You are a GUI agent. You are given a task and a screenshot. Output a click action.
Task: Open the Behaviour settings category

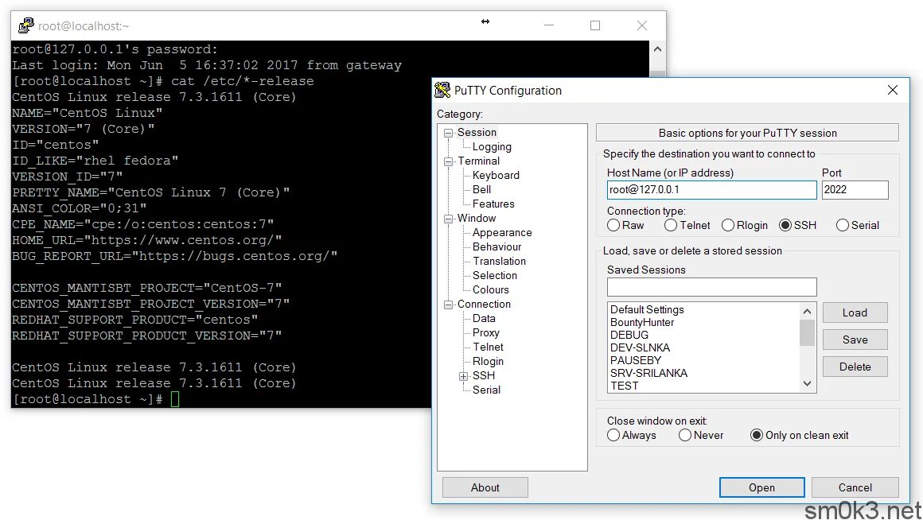tap(497, 246)
